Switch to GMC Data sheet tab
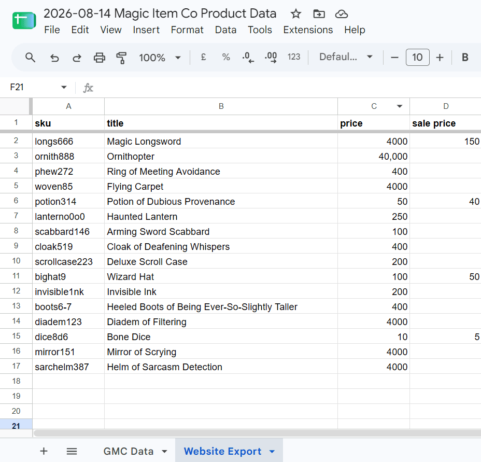This screenshot has height=462, width=481. pyautogui.click(x=128, y=451)
